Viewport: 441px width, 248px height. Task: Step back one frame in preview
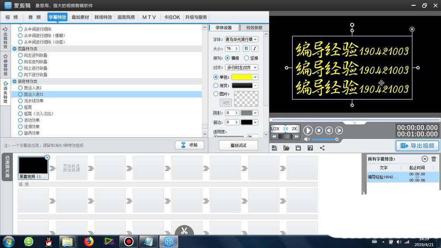[329, 130]
